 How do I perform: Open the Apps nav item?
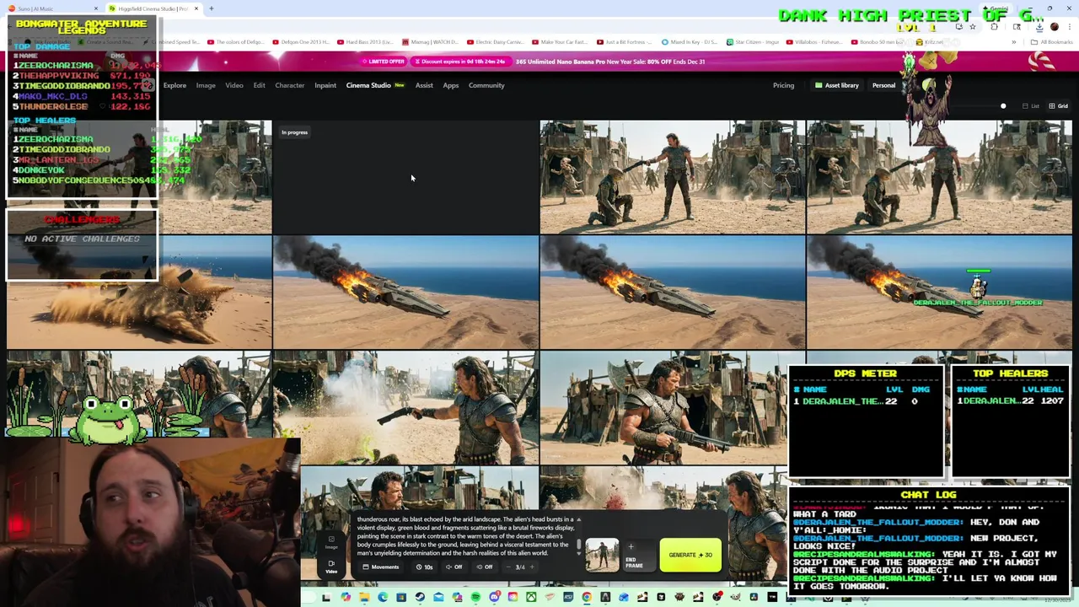[x=451, y=85]
